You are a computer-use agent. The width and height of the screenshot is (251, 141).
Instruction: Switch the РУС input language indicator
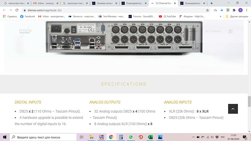(x=223, y=137)
